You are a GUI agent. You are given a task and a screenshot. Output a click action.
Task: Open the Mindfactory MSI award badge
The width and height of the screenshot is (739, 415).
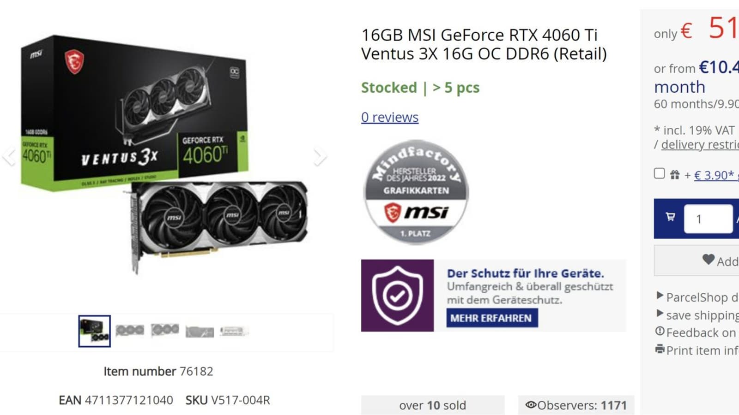click(416, 191)
